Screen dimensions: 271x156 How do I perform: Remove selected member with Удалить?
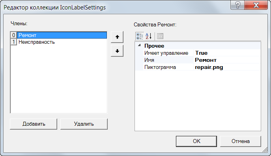click(x=84, y=124)
